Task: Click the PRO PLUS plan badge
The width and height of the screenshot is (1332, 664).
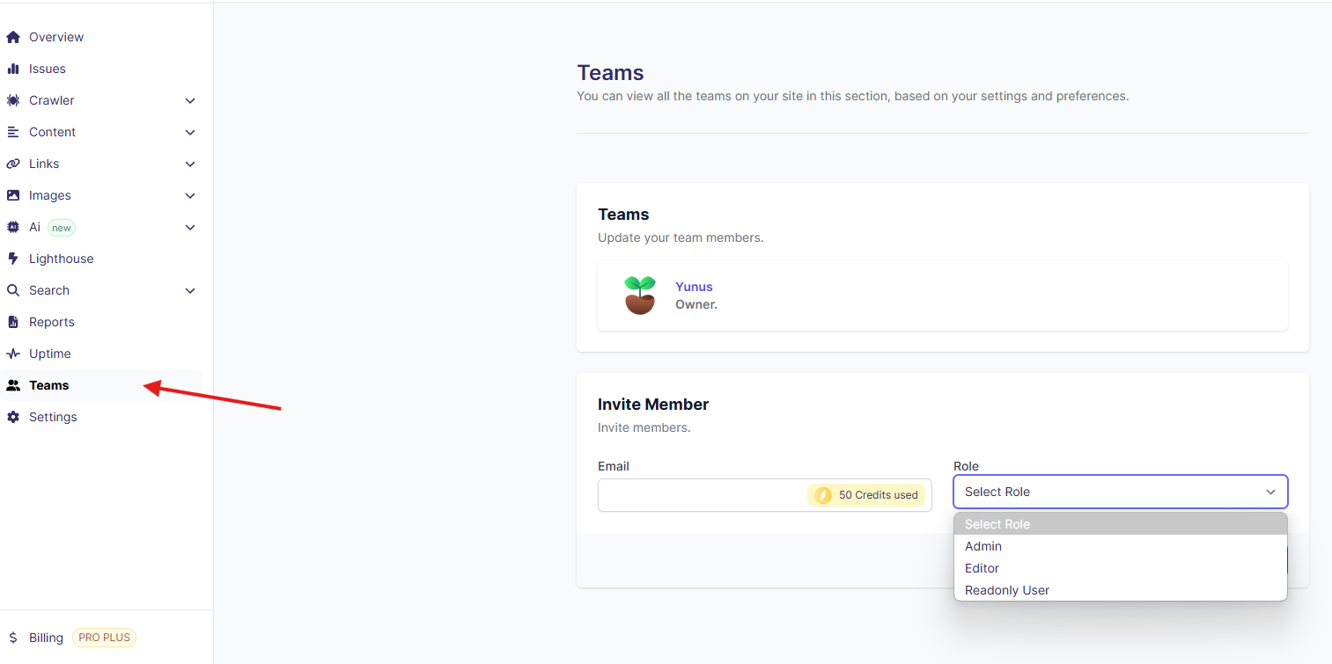Action: [x=104, y=638]
